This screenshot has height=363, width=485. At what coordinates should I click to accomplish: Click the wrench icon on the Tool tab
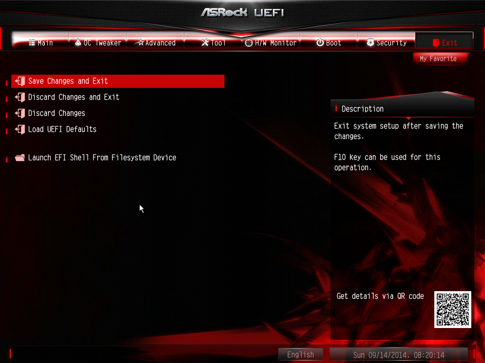coord(205,42)
